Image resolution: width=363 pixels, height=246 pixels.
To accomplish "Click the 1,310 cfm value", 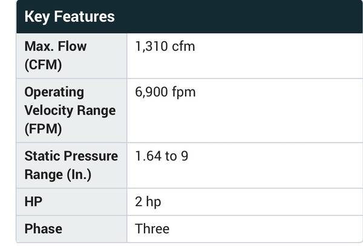I will 165,47.
